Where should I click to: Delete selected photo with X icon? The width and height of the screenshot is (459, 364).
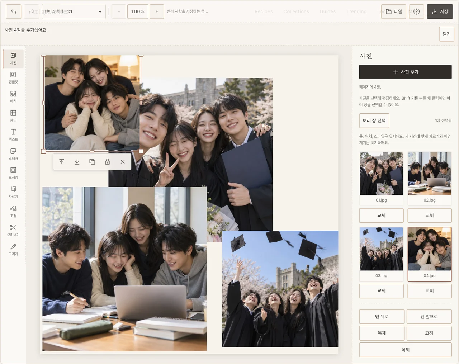pyautogui.click(x=123, y=162)
